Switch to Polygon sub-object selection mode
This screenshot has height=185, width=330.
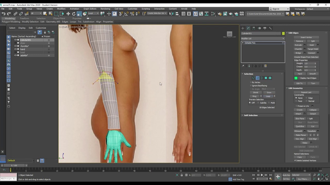[x=266, y=78]
